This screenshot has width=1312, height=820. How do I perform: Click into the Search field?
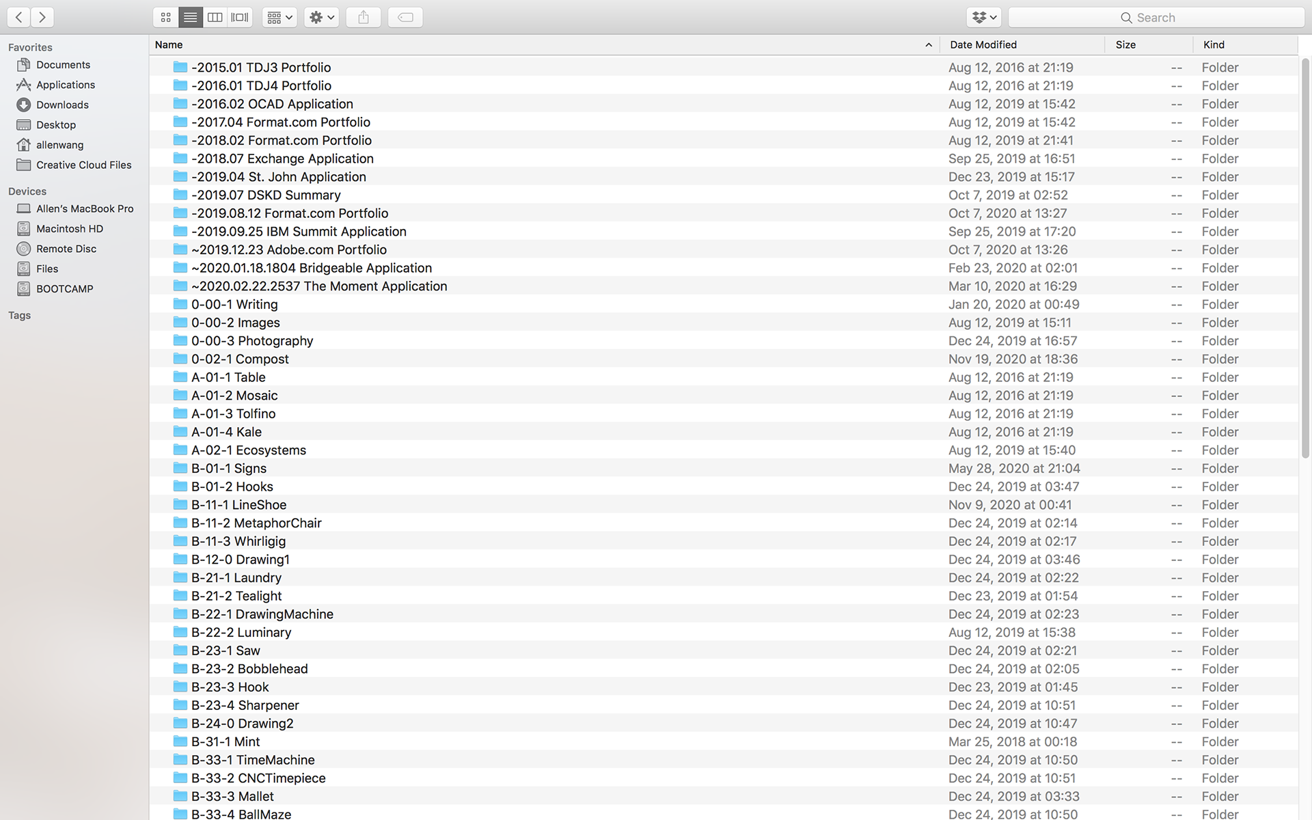click(x=1156, y=18)
